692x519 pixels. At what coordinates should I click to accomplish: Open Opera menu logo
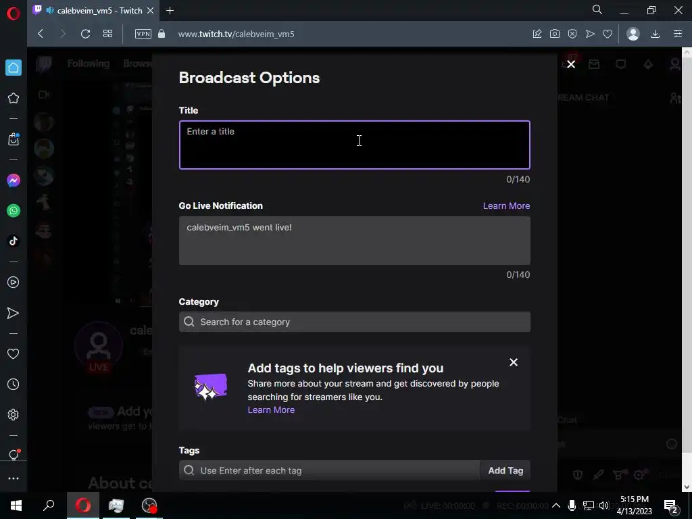(14, 14)
